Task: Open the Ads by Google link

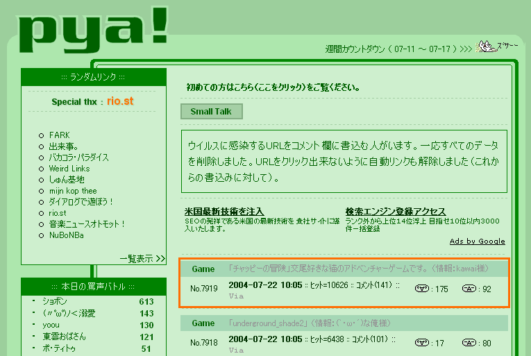Action: (477, 241)
